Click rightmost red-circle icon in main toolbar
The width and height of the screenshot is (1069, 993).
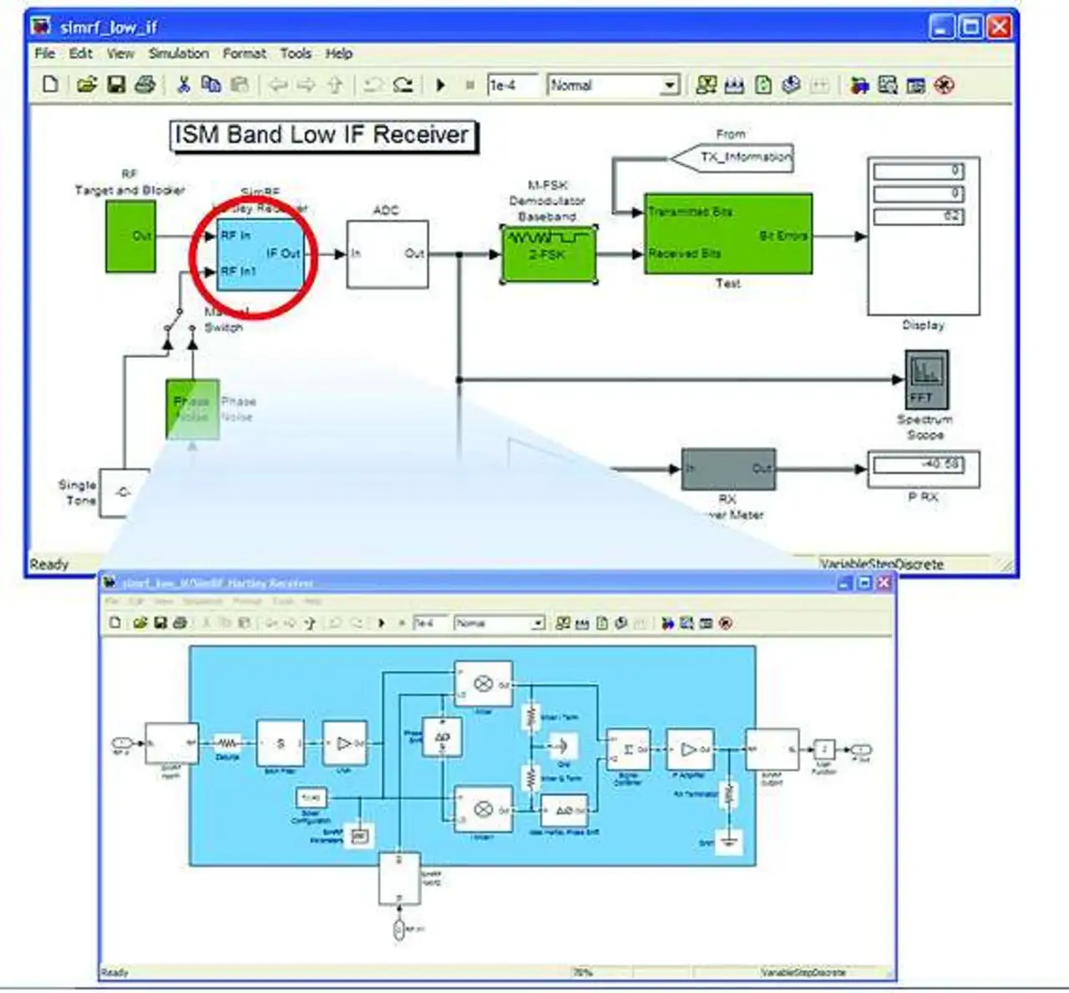coord(945,85)
